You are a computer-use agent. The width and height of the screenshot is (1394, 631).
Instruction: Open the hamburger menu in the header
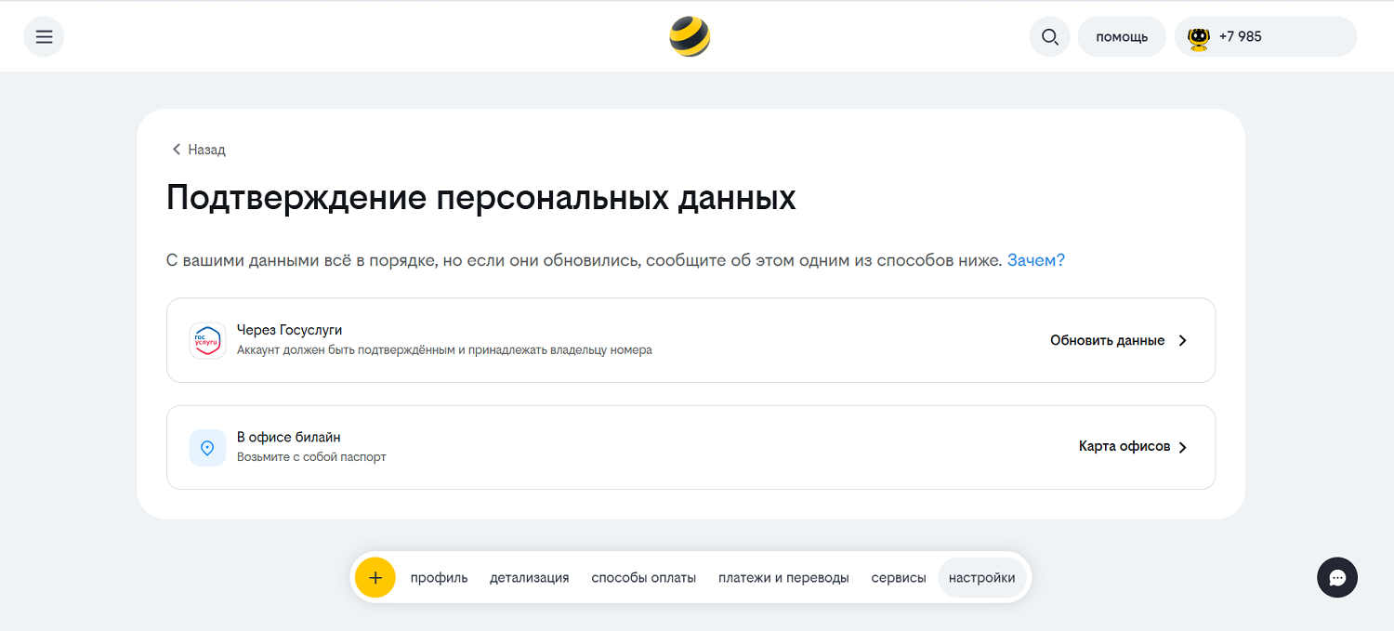44,37
